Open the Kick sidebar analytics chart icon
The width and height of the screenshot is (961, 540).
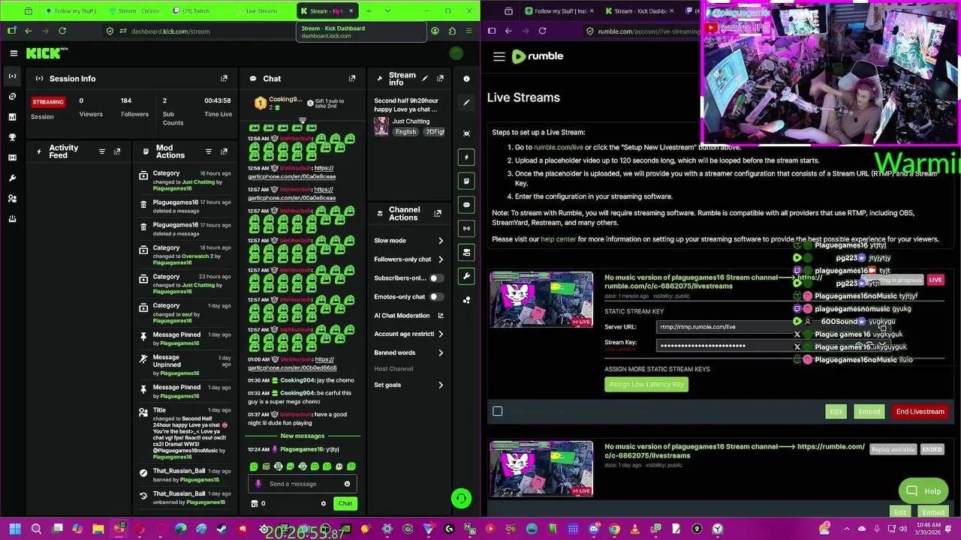(x=12, y=117)
